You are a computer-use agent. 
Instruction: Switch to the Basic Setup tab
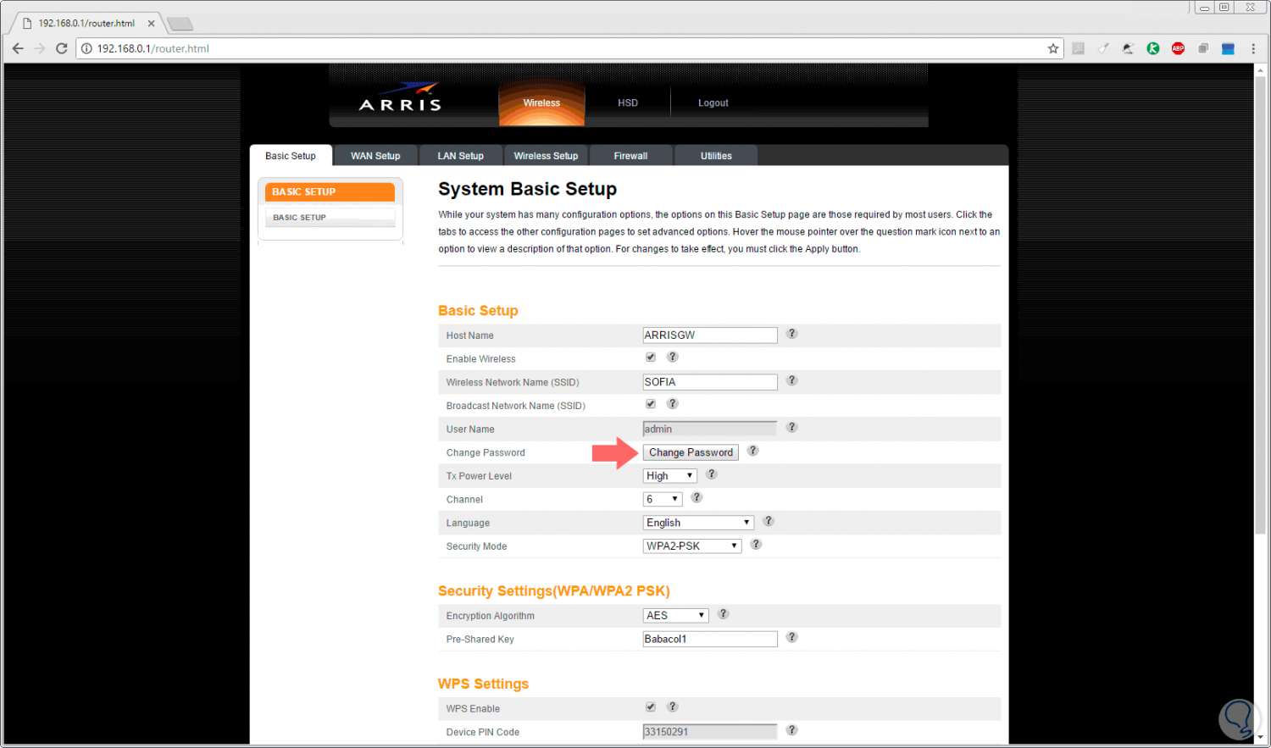click(x=291, y=156)
